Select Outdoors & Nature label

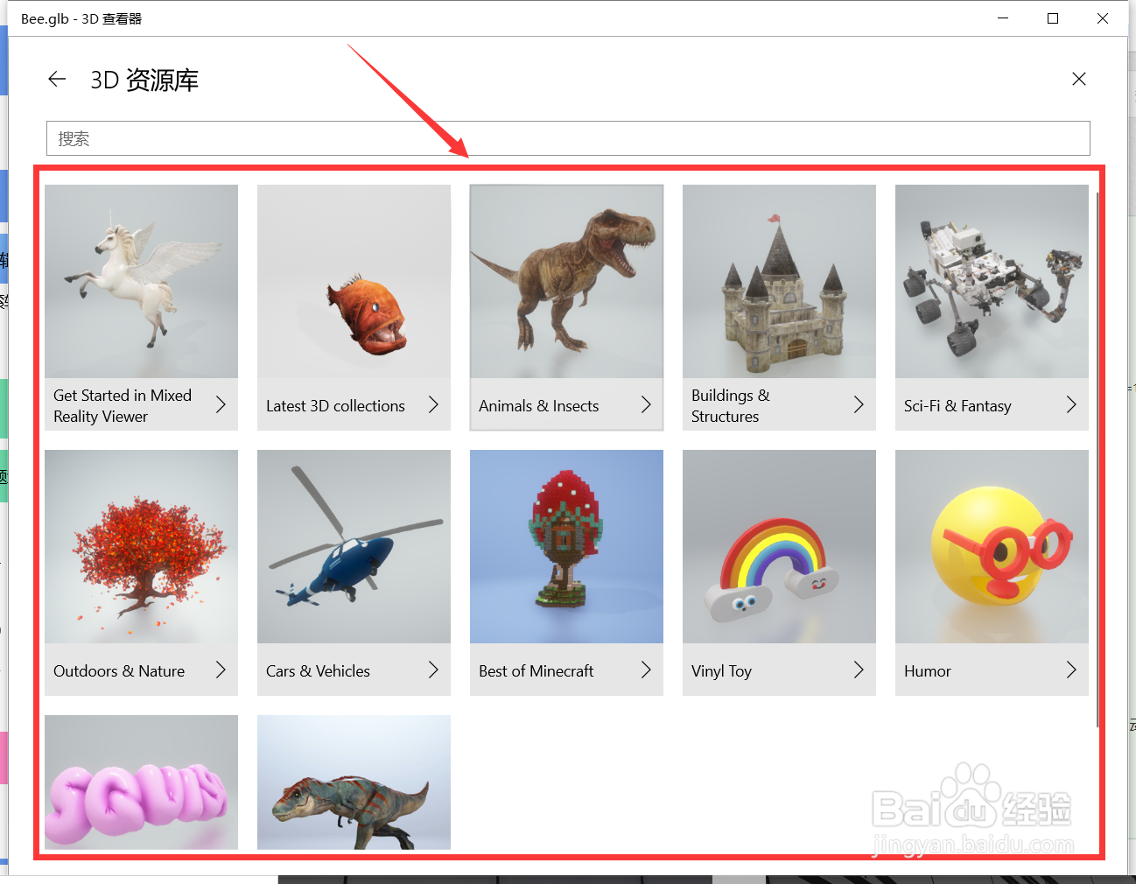coord(119,671)
